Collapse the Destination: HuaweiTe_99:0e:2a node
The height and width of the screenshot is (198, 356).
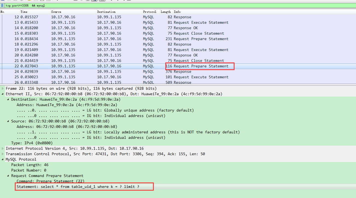pos(8,99)
